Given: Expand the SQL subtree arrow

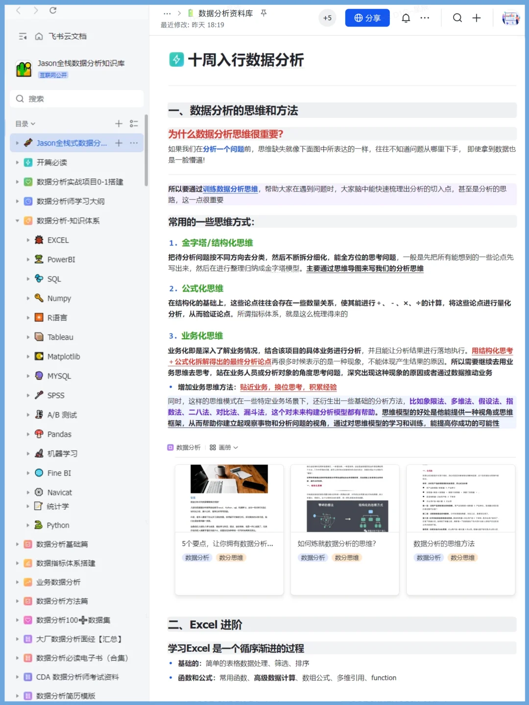Looking at the screenshot, I should 28,279.
